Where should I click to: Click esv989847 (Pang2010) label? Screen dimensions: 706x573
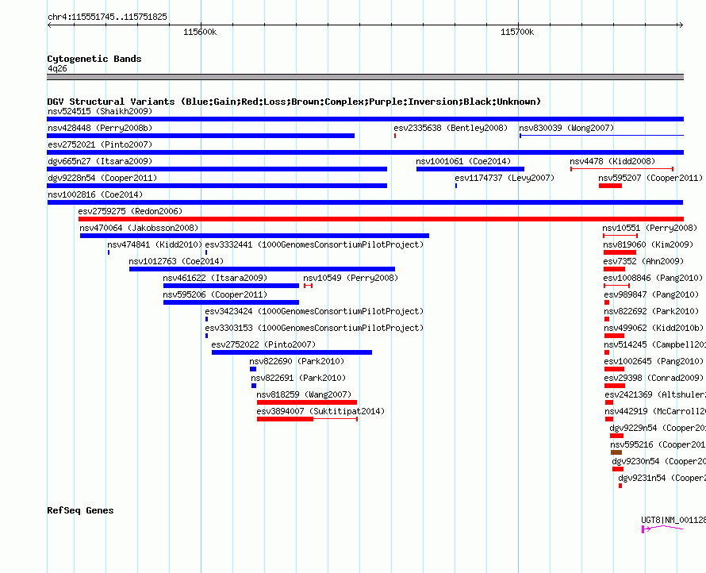click(x=651, y=294)
